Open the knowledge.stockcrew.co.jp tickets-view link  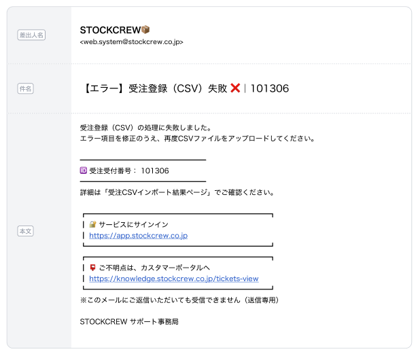point(173,279)
